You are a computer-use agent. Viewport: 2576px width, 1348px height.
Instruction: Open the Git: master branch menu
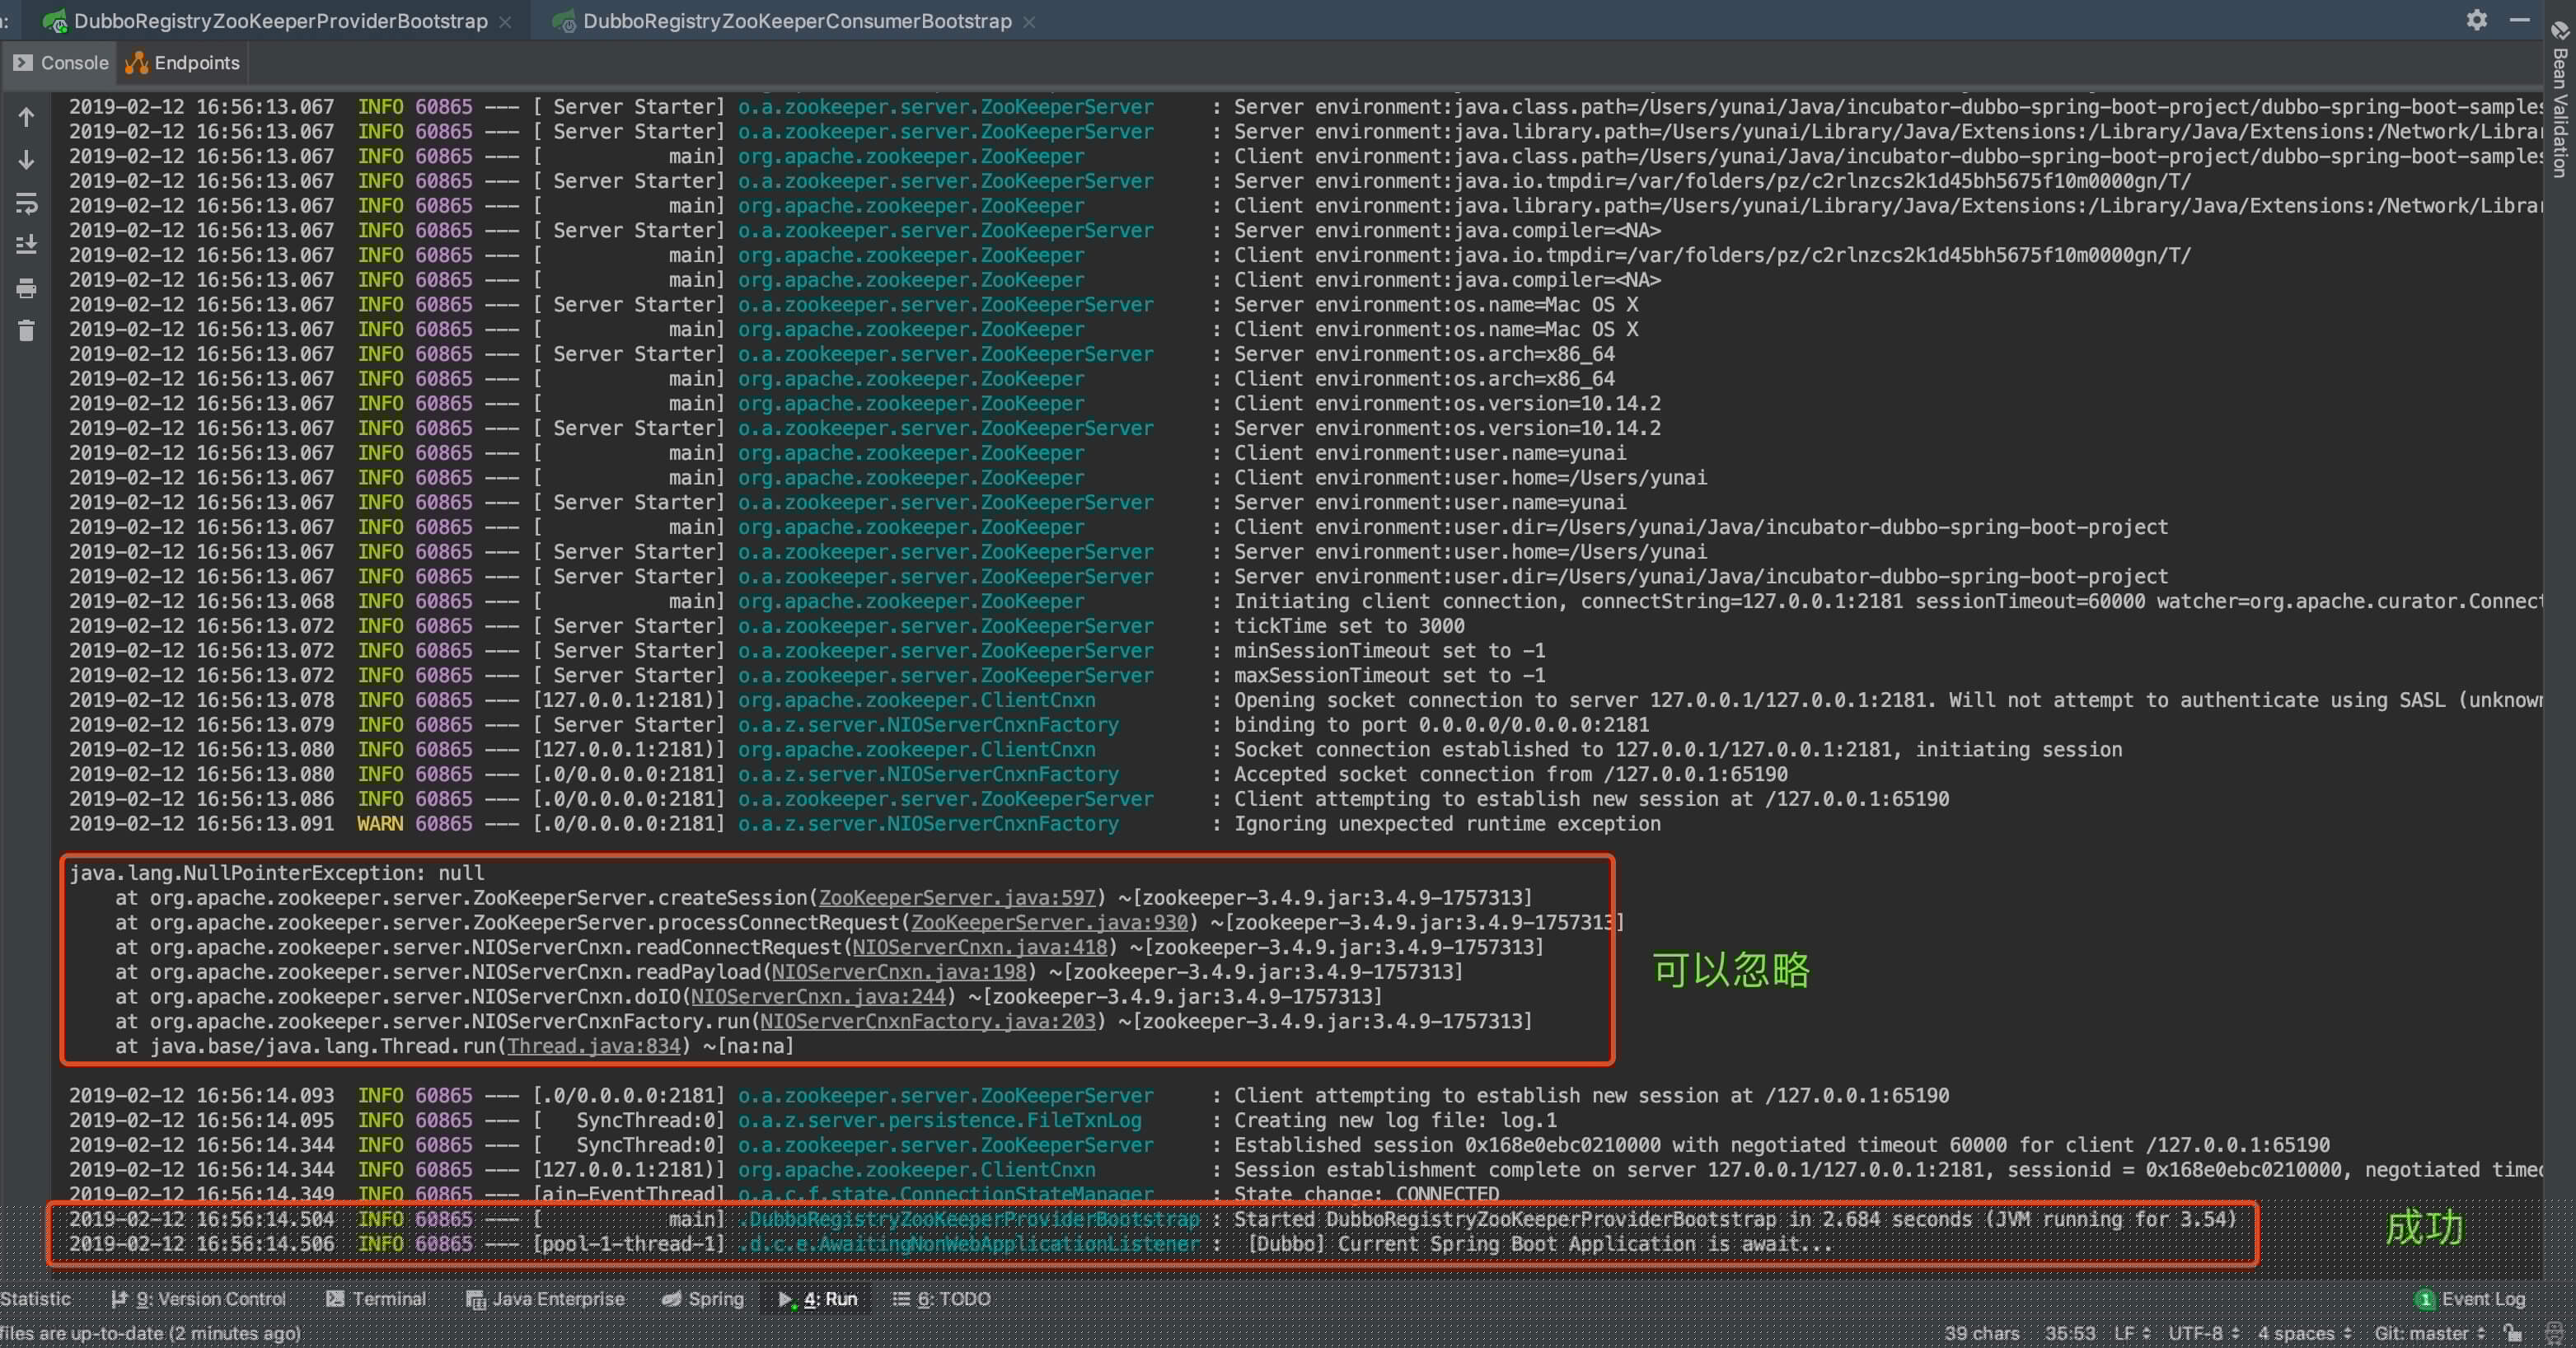(x=2428, y=1333)
